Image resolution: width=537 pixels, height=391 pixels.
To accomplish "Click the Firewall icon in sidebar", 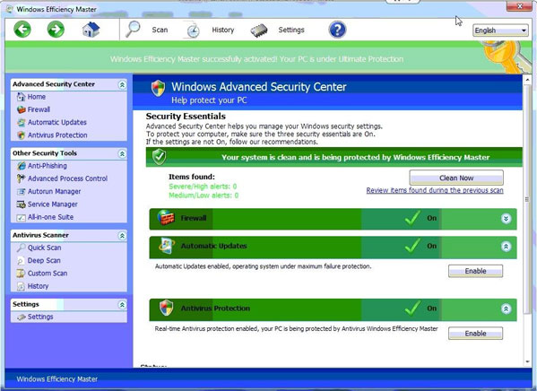I will coord(22,109).
